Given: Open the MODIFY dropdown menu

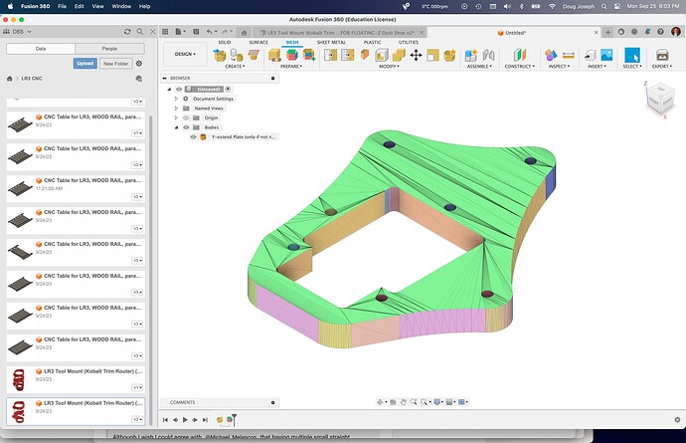Looking at the screenshot, I should (x=389, y=66).
